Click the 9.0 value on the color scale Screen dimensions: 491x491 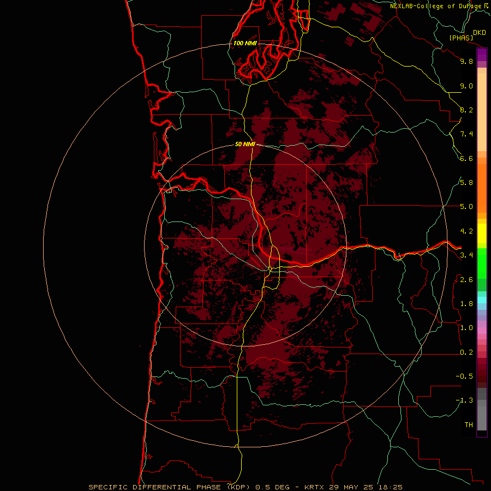466,86
